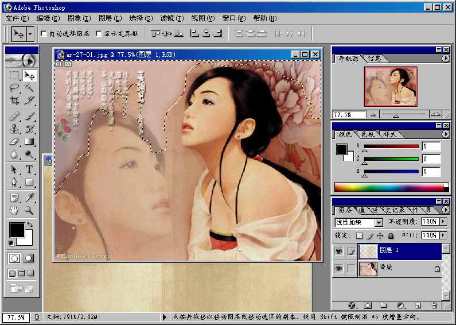Screen dimensions: 456x325
Task: Select the Lasso tool
Action: (14, 88)
